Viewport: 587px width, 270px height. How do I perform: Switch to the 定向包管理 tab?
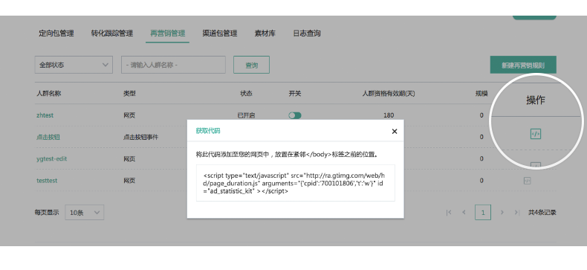point(56,33)
